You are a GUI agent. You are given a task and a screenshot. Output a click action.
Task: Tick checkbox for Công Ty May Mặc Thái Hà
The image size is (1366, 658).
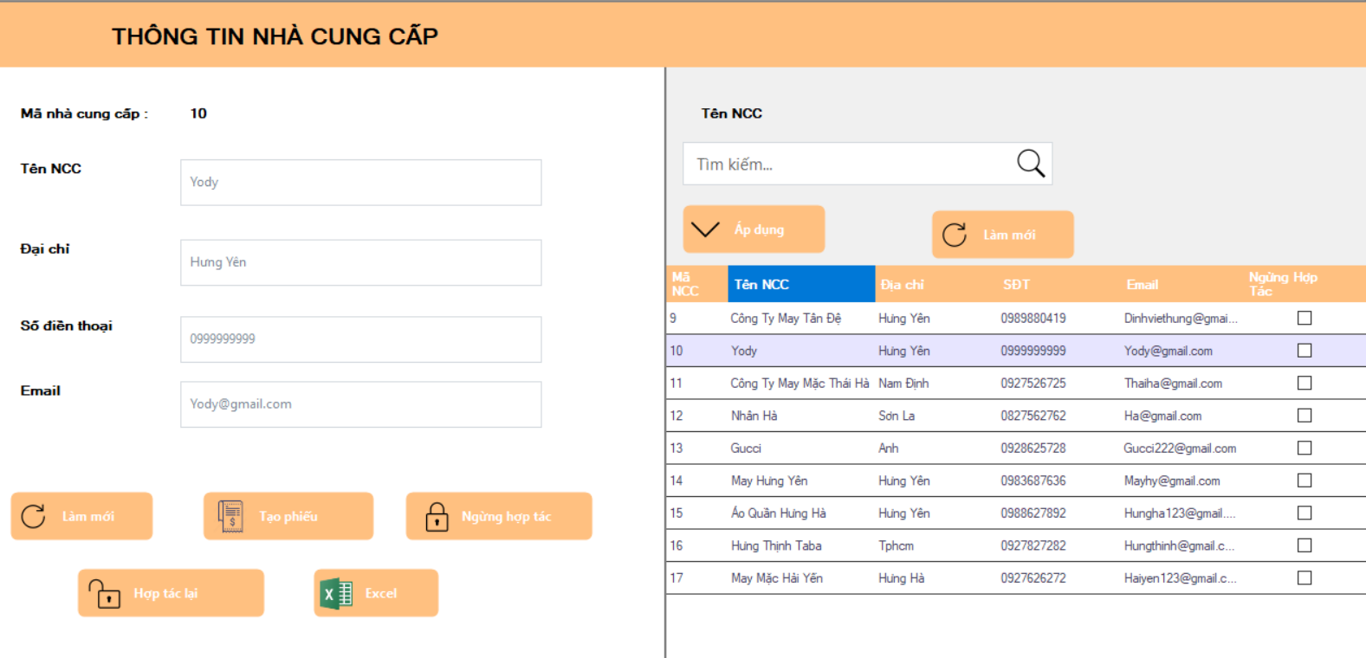(1304, 383)
